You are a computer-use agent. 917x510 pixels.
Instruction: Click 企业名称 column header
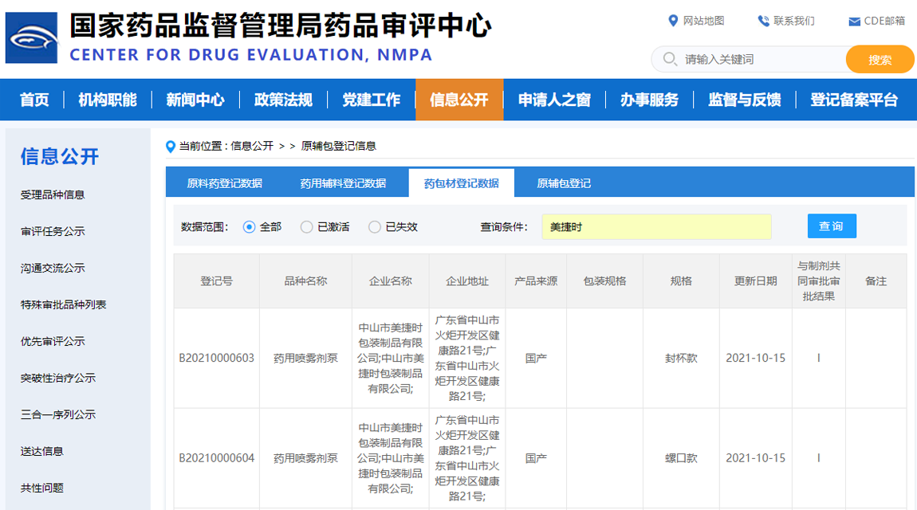pyautogui.click(x=391, y=281)
